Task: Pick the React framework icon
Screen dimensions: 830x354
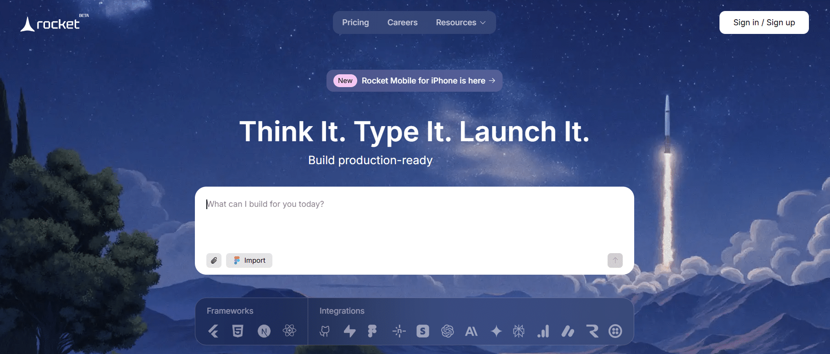Action: point(289,331)
